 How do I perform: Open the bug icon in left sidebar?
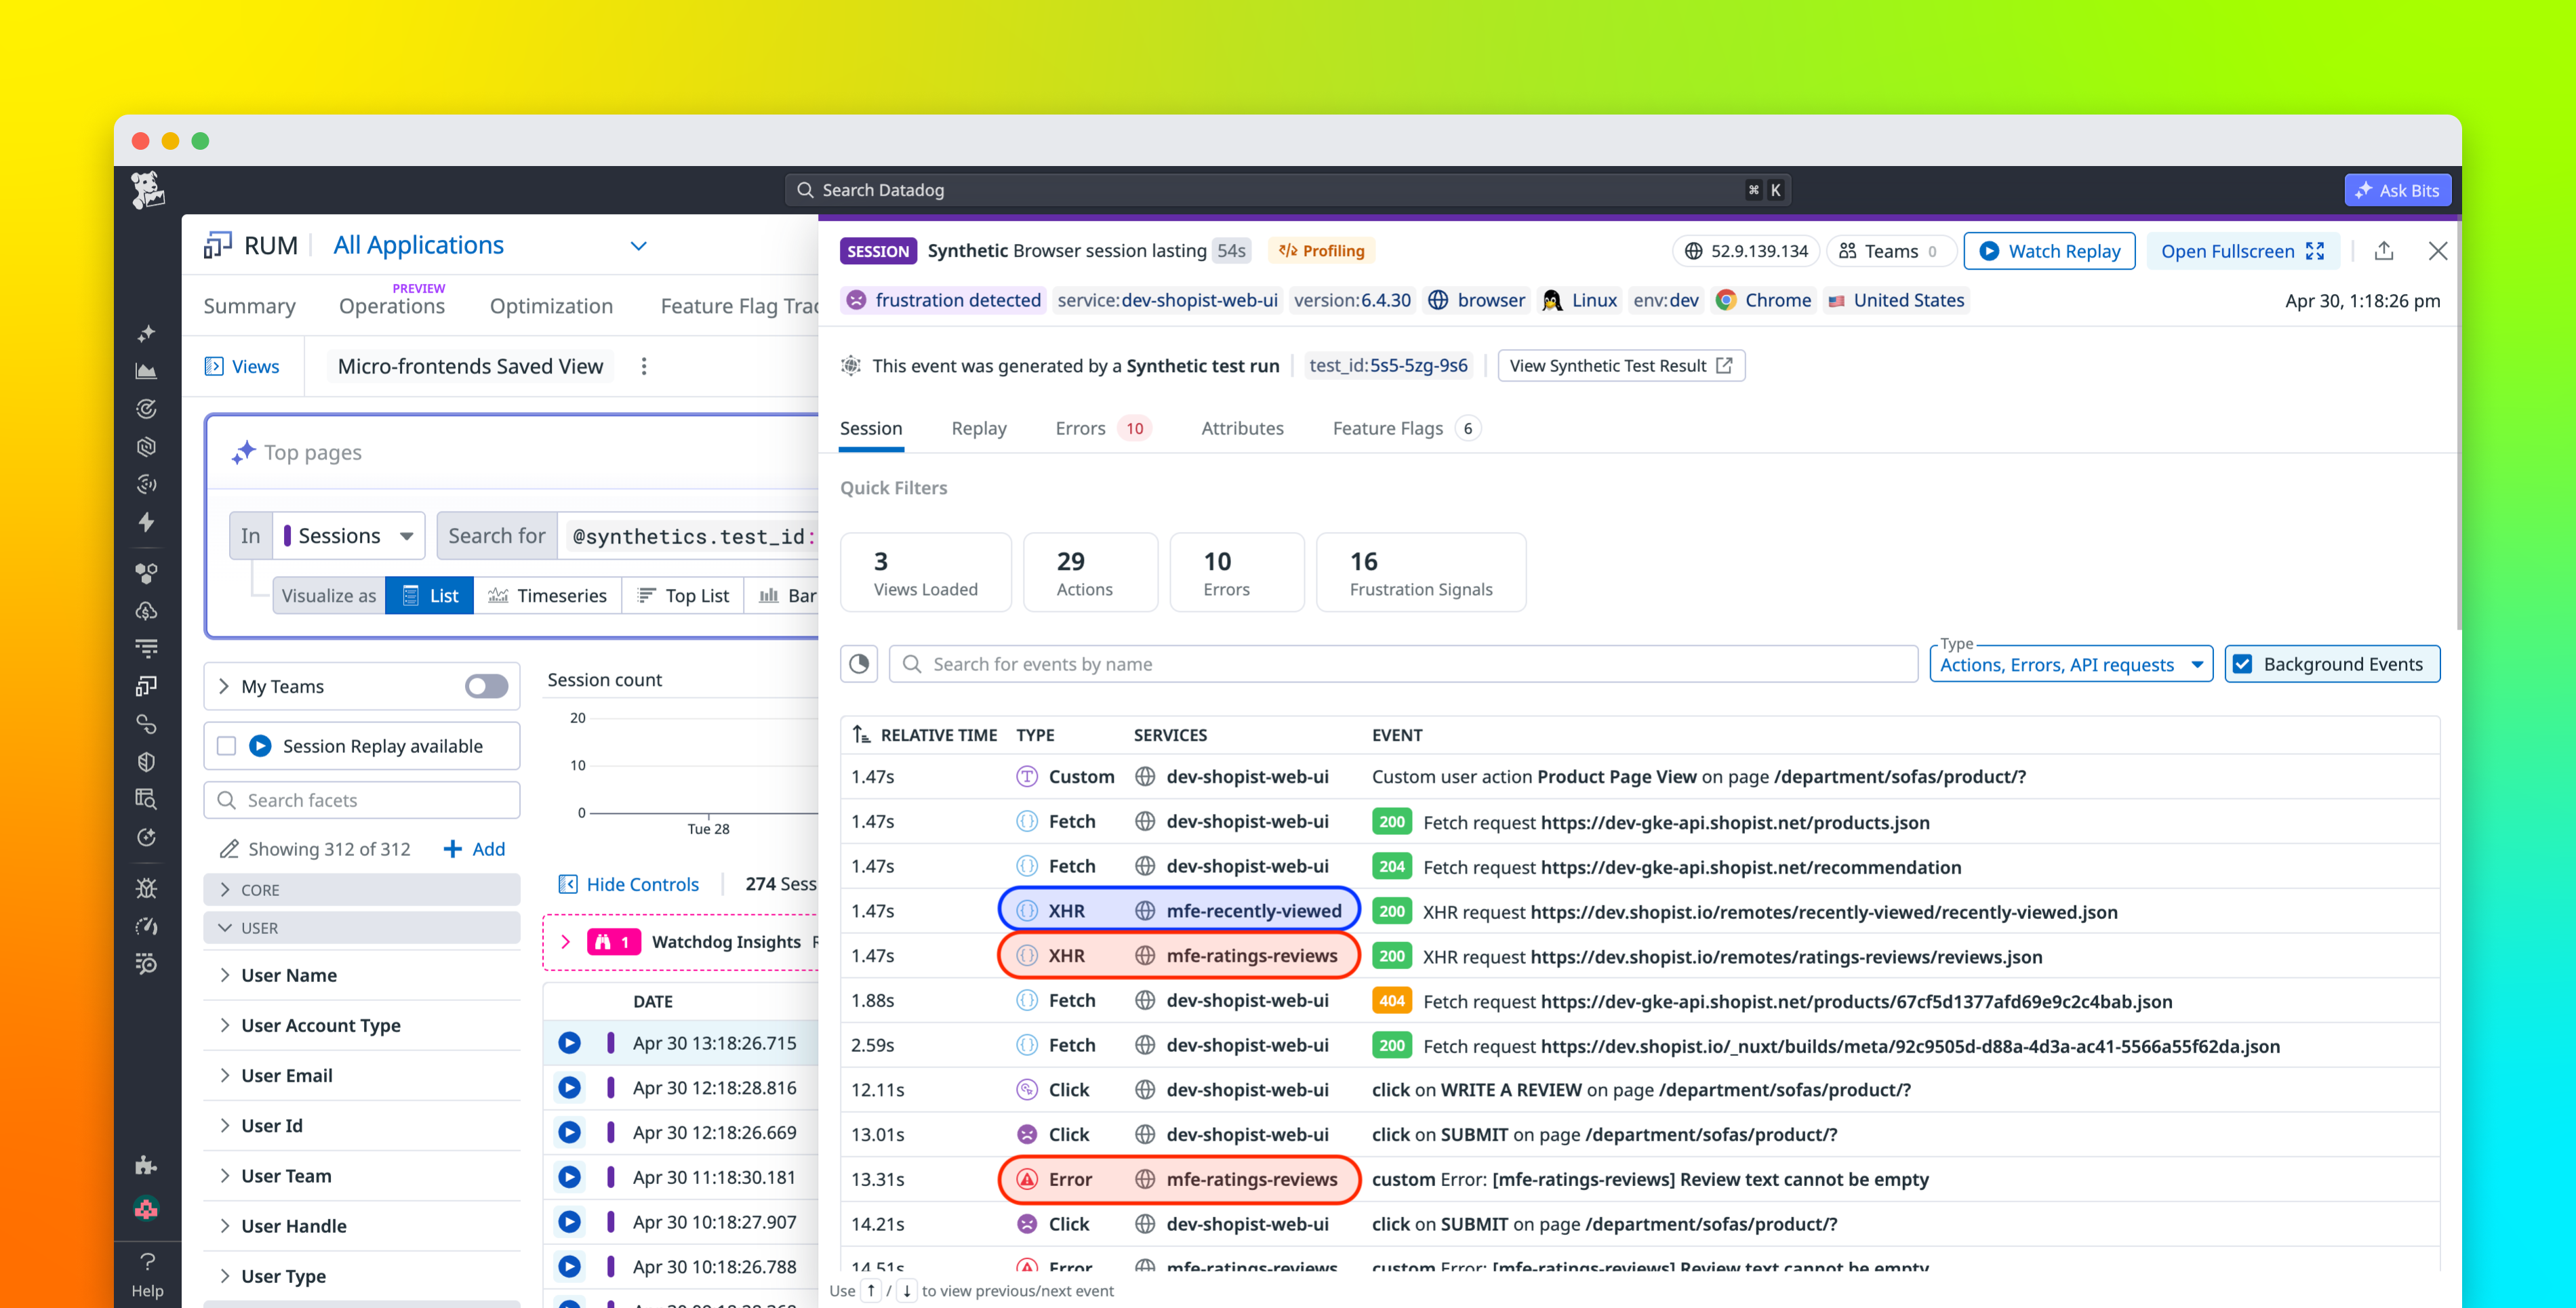pyautogui.click(x=146, y=888)
